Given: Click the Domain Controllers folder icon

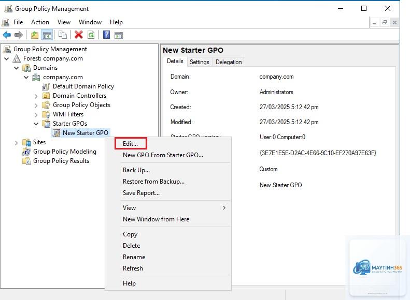Looking at the screenshot, I should (46, 96).
